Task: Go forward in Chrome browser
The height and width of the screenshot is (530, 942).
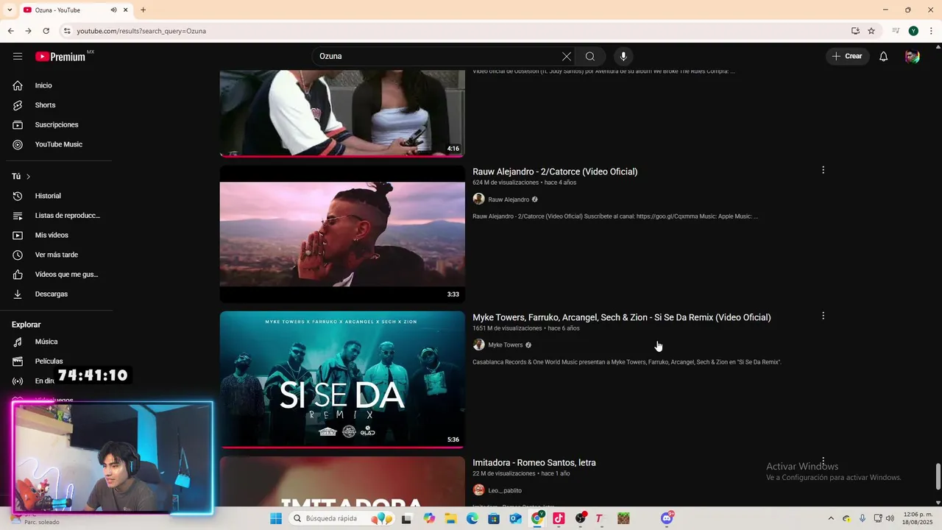Action: click(x=28, y=31)
